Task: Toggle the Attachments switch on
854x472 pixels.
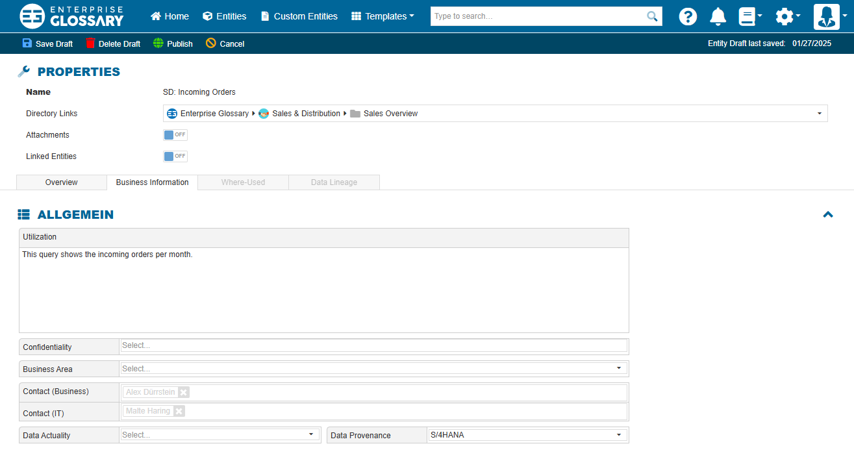Action: point(175,135)
